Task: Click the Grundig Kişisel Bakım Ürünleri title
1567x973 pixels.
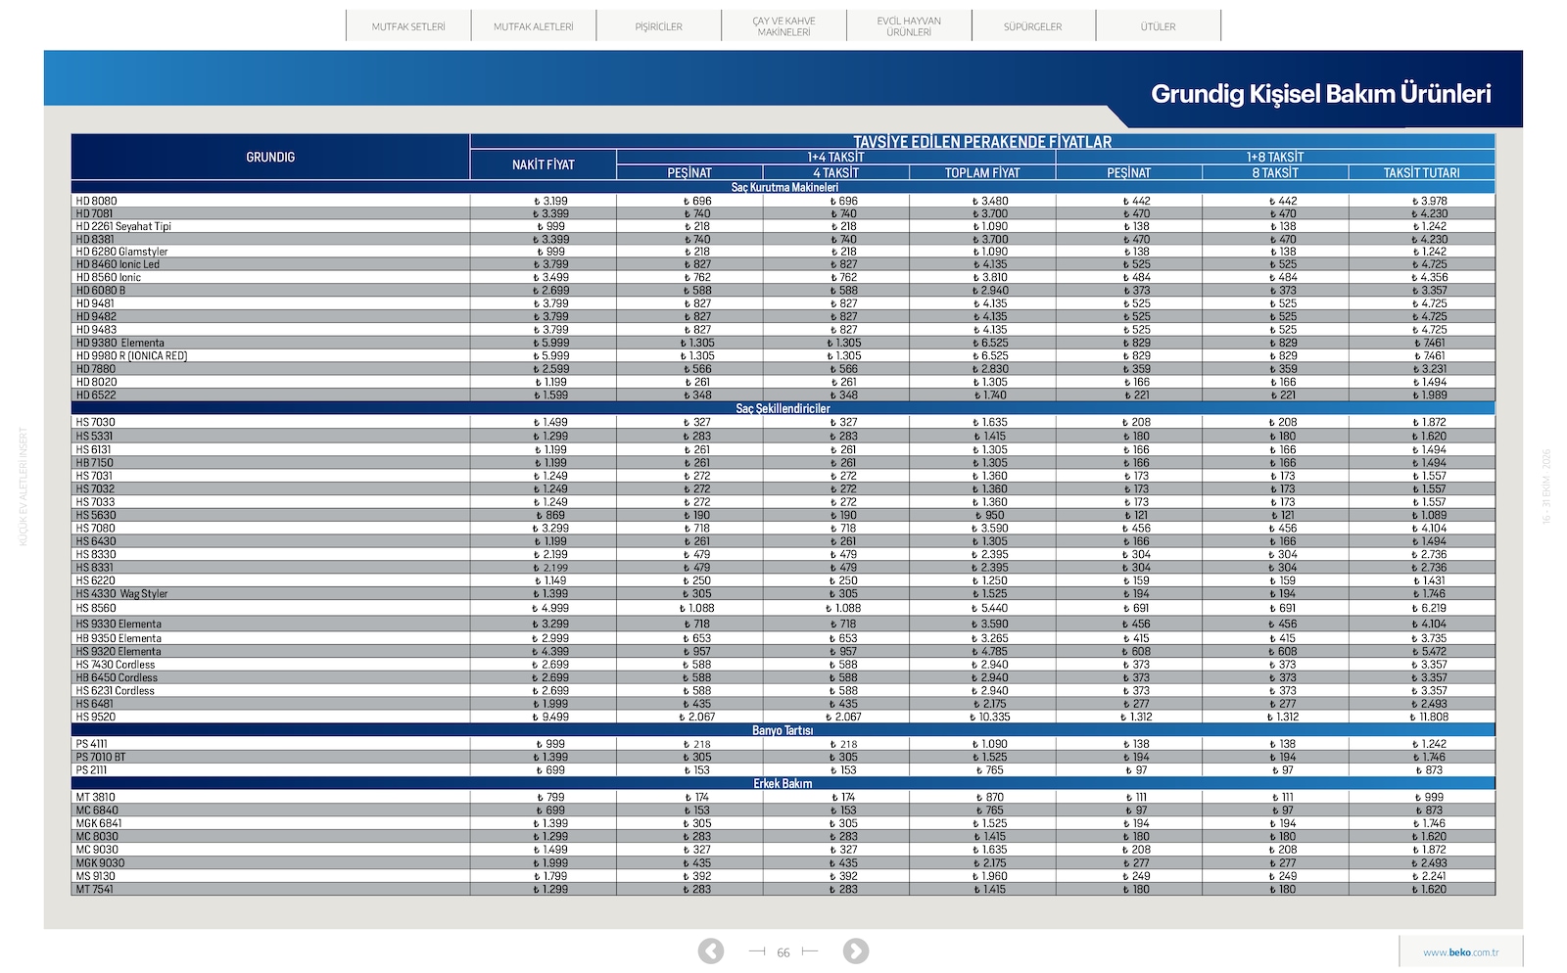Action: pos(1320,94)
